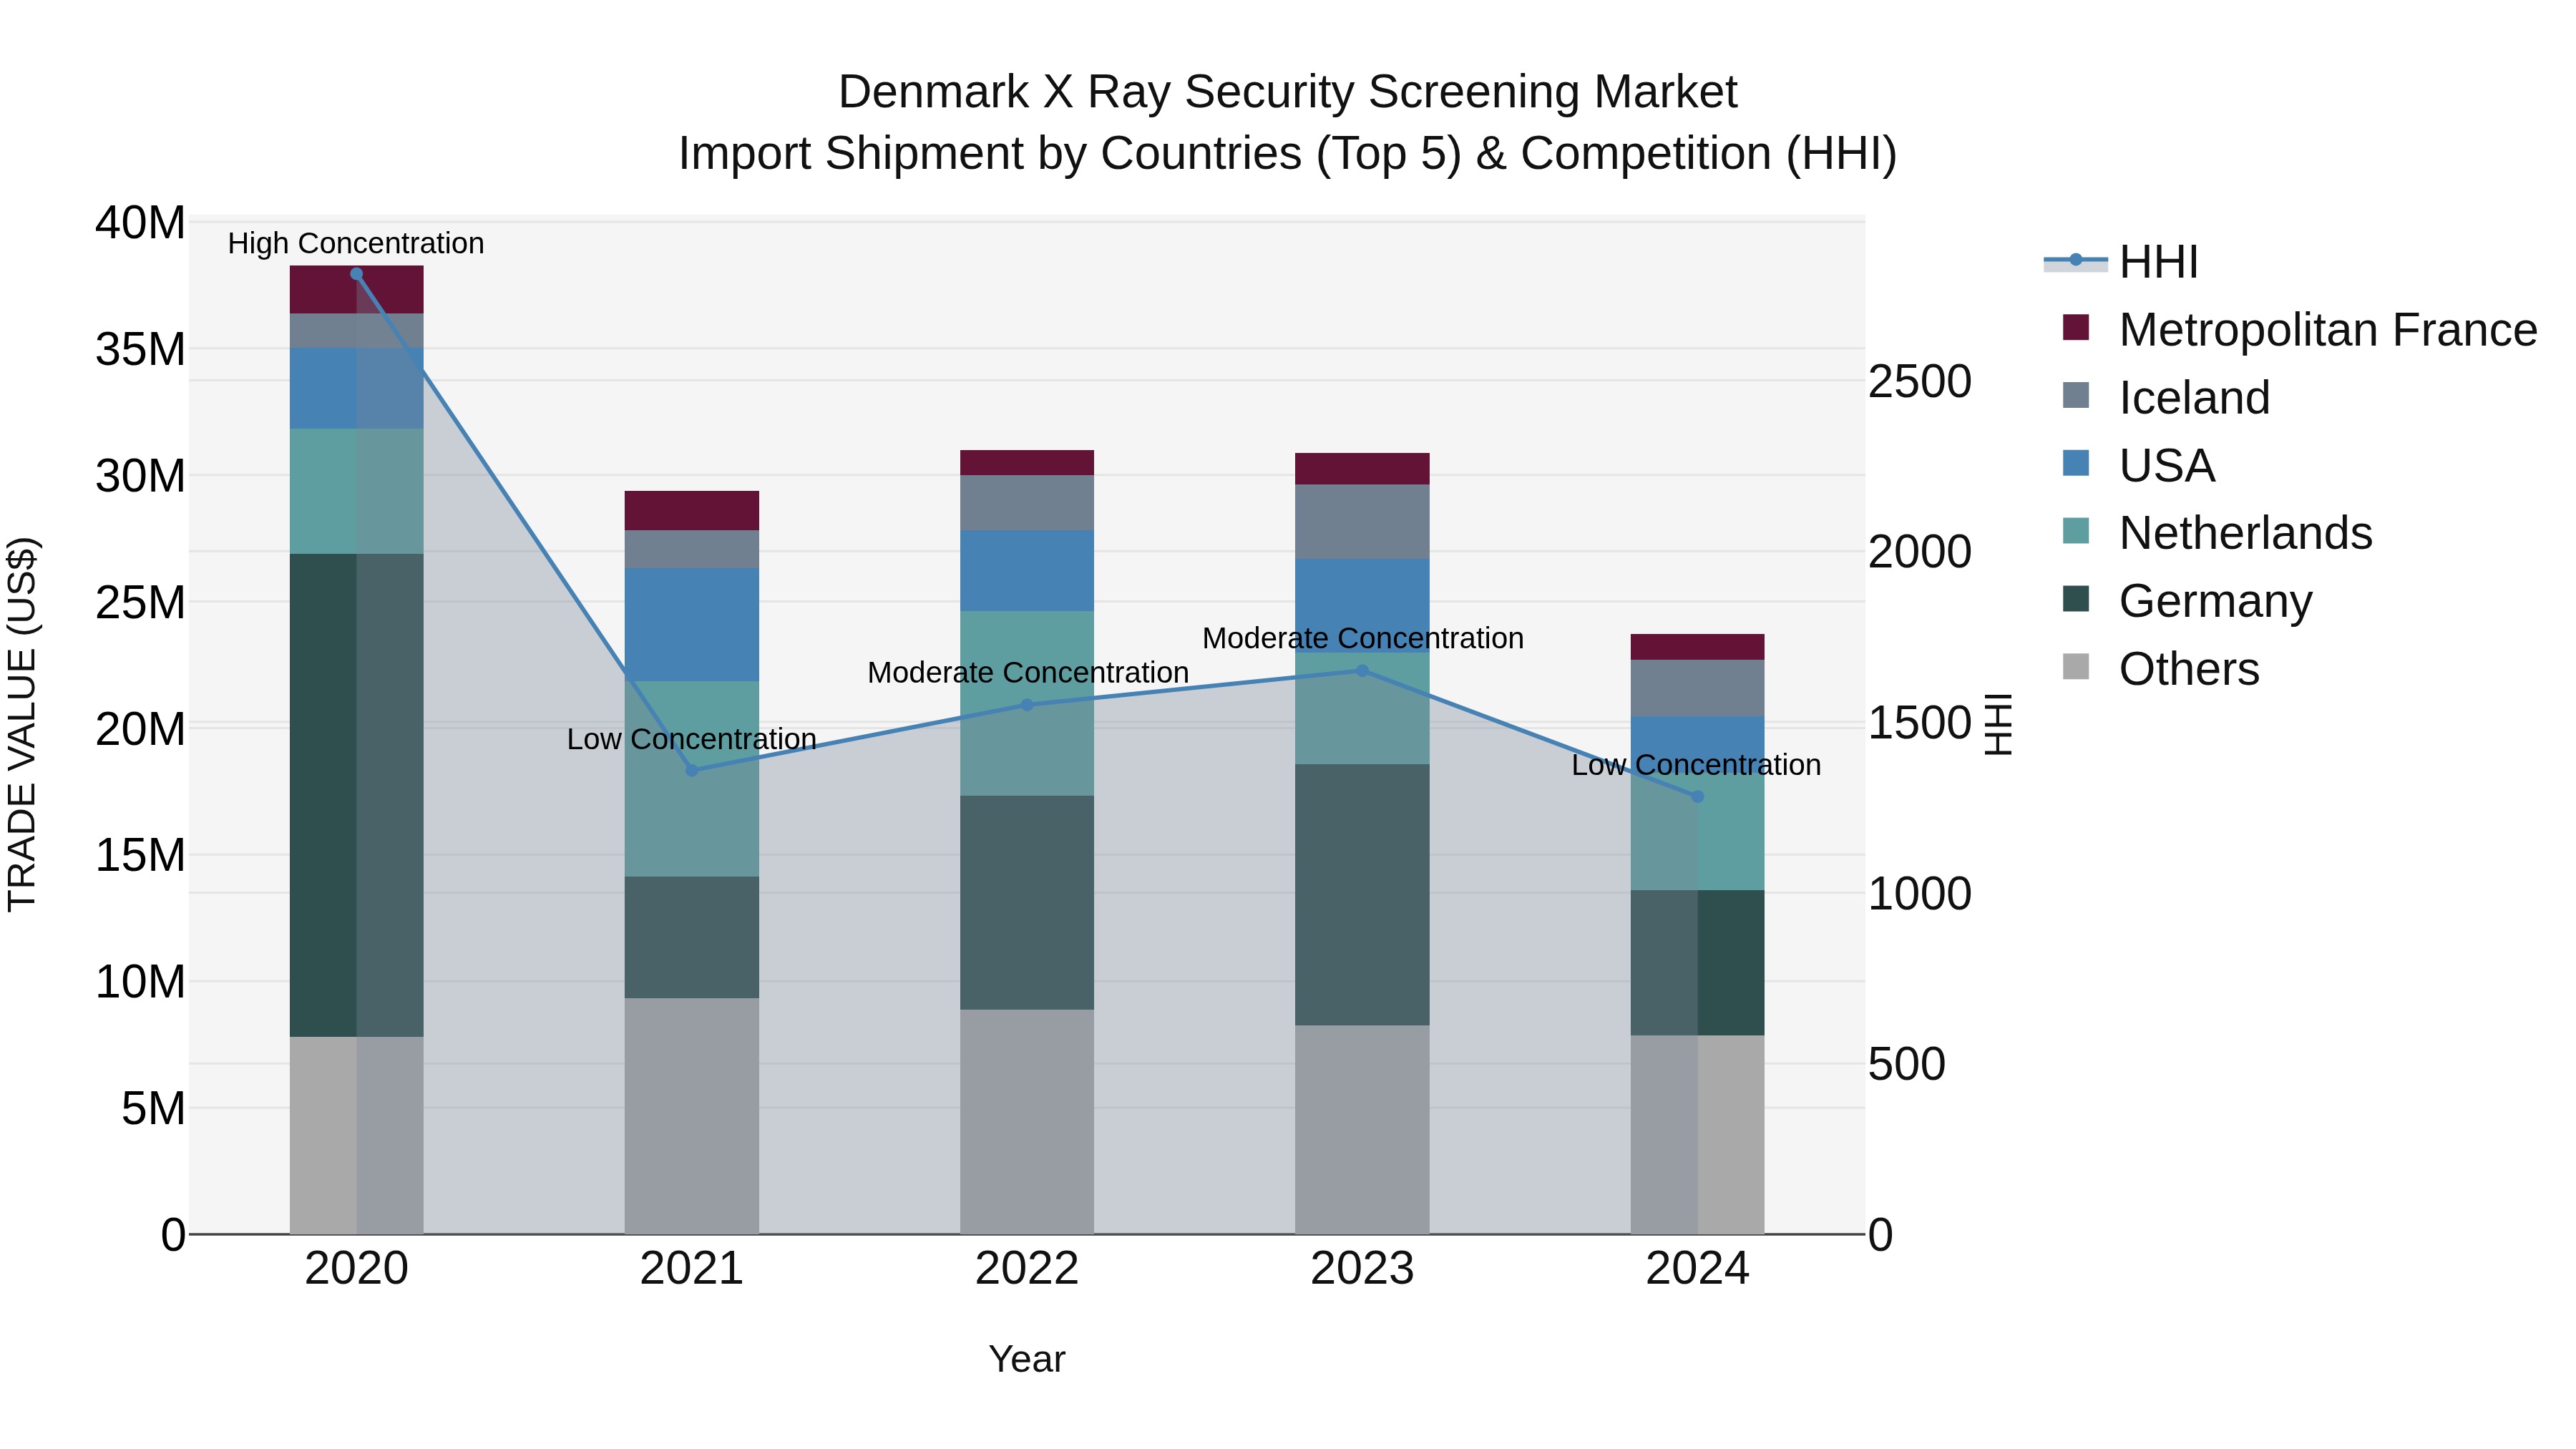Click the 2500 HHI axis tick label
This screenshot has width=2576, height=1449.
(1920, 382)
